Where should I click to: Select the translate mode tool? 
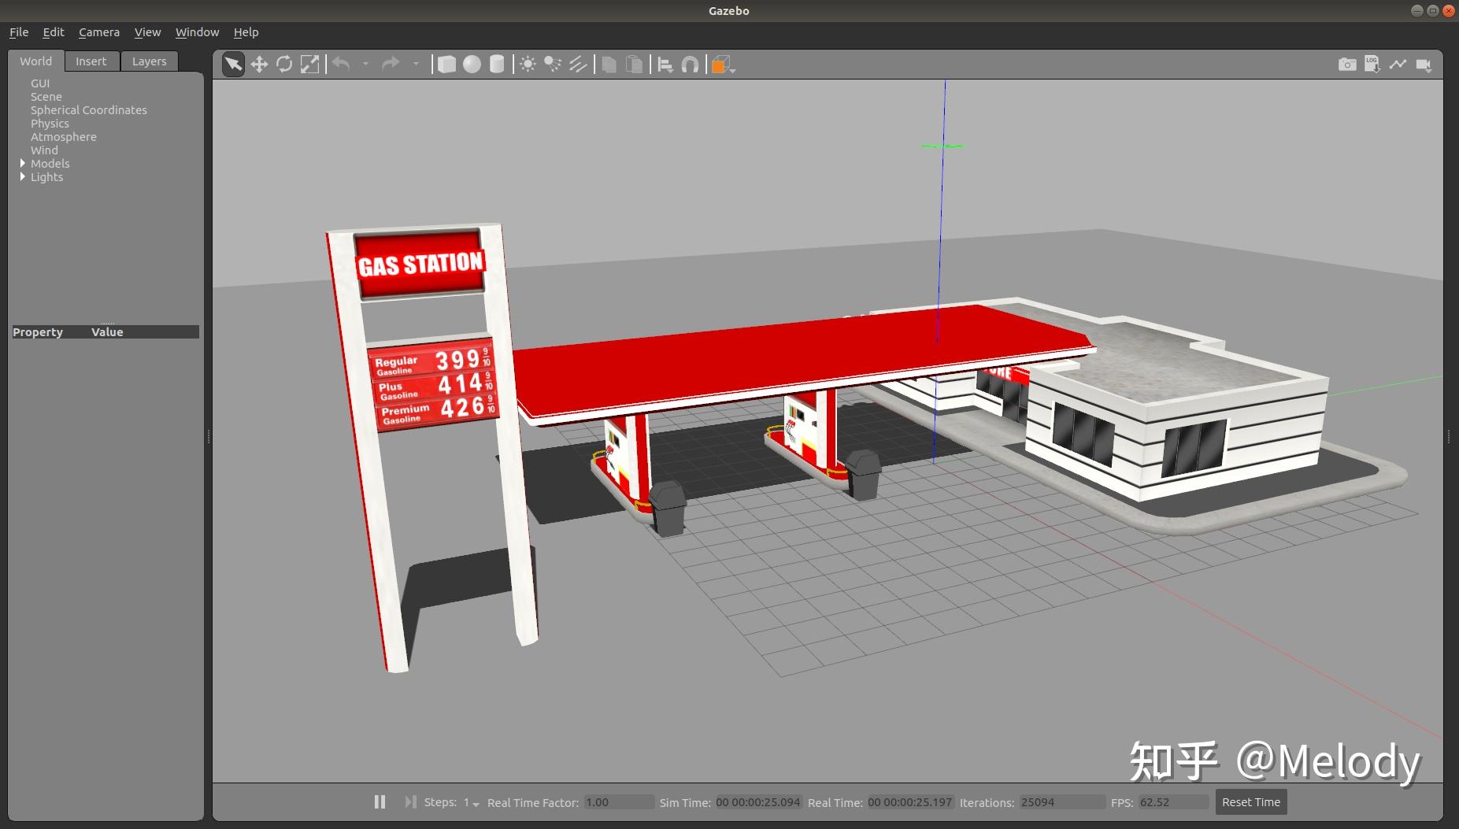pos(259,65)
